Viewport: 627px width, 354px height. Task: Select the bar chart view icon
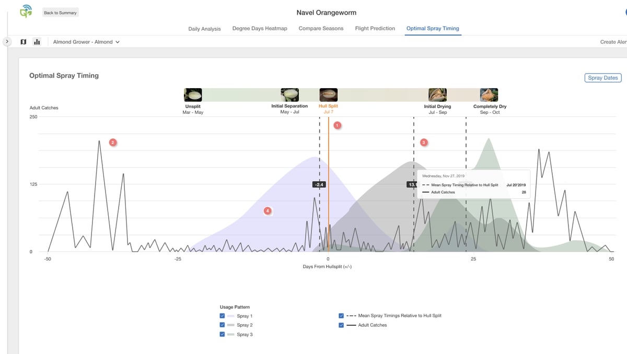[x=37, y=42]
